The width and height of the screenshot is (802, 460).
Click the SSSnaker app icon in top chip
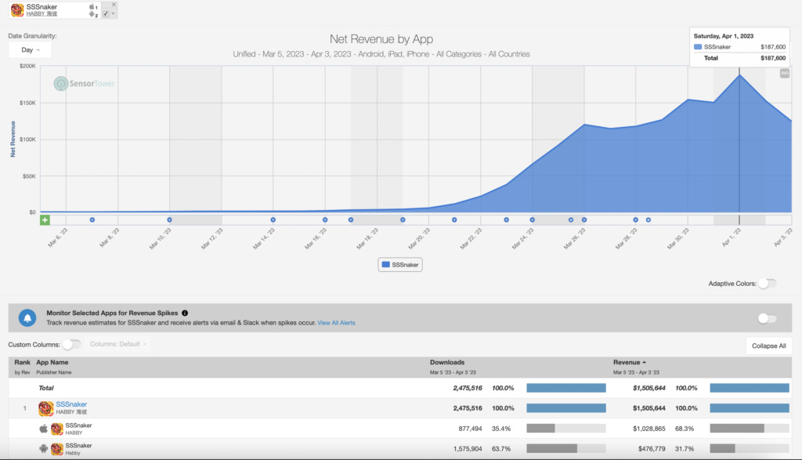coord(17,10)
